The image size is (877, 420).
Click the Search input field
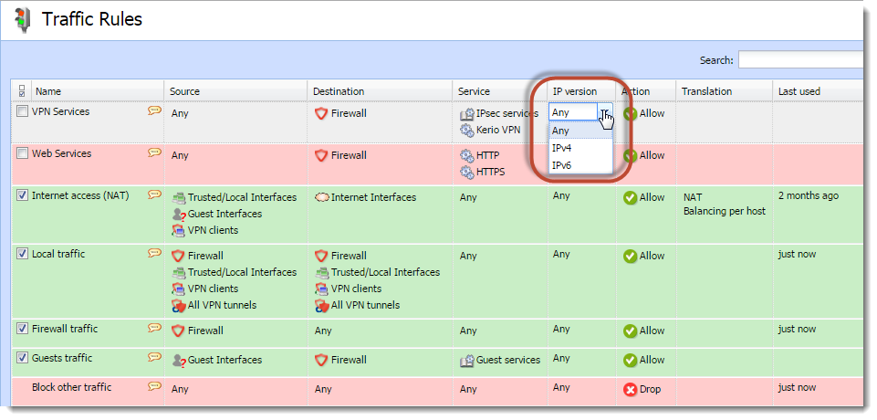801,60
